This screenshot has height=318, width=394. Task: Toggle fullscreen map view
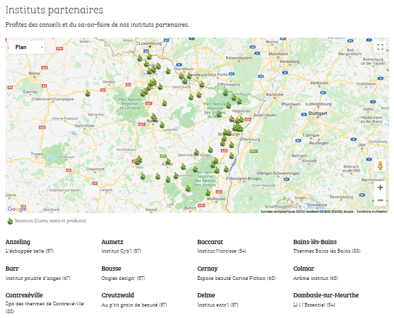point(380,47)
